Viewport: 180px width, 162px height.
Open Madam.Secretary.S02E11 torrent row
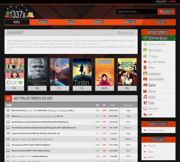(x=71, y=151)
